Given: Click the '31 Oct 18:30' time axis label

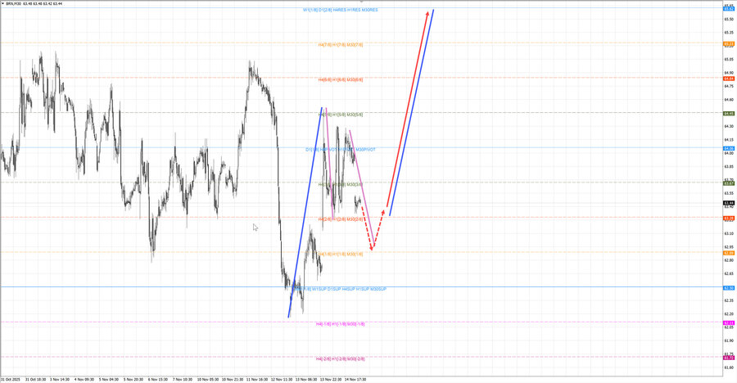Looking at the screenshot, I should [35, 379].
